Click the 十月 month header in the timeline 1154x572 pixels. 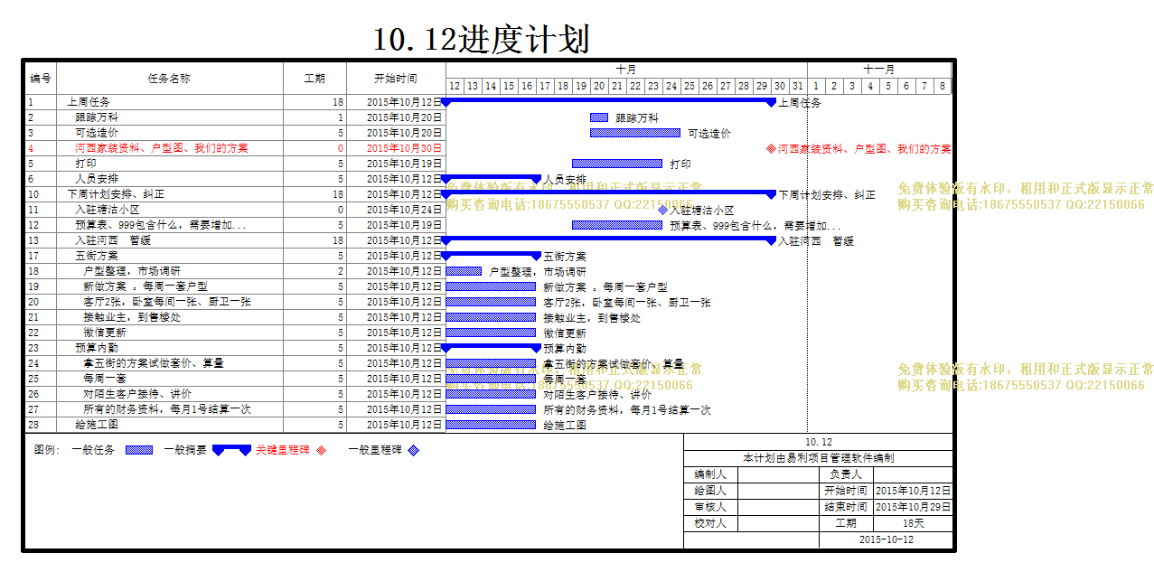[626, 70]
